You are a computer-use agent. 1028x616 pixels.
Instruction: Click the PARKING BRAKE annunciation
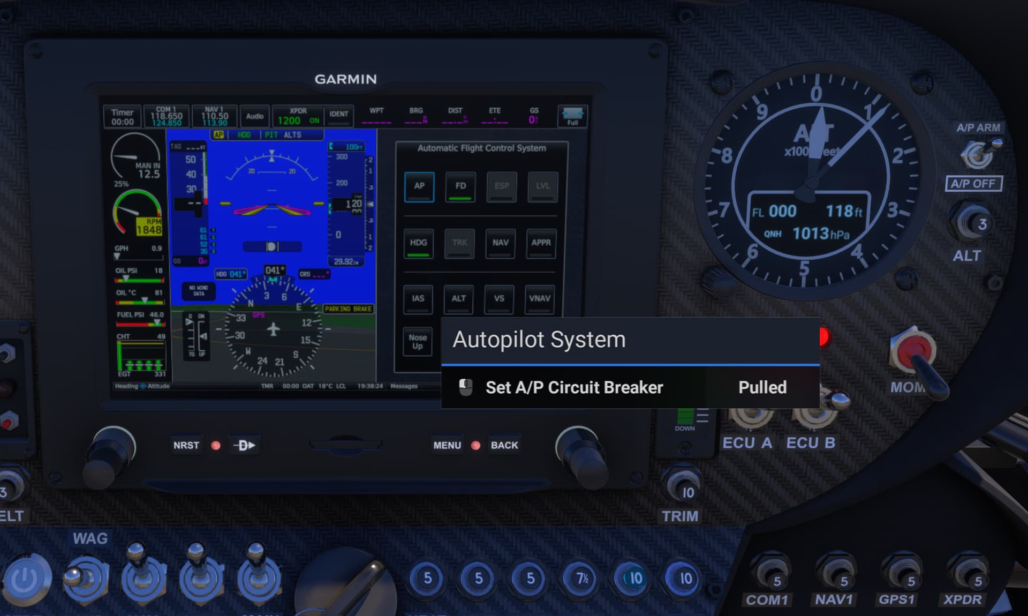coord(348,309)
